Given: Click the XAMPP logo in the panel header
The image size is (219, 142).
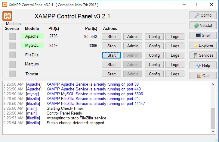Looking at the screenshot, I should (7, 16).
